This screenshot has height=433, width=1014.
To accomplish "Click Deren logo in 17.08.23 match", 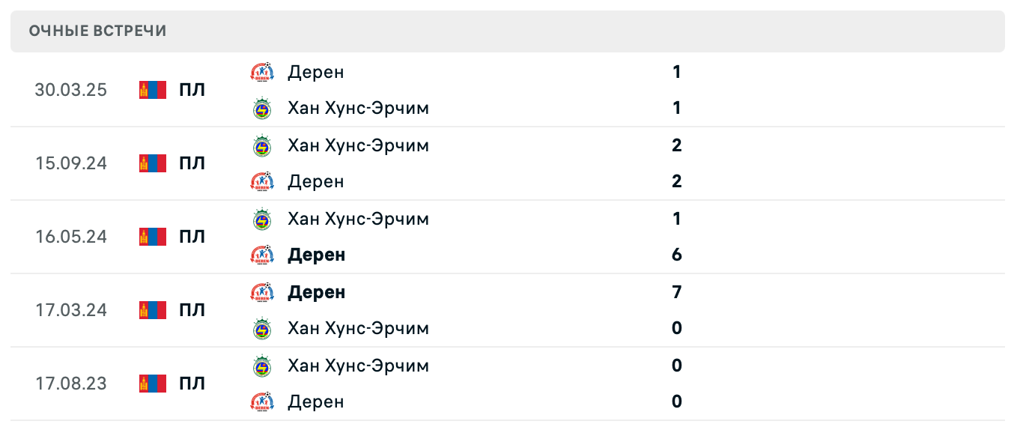I will 262,402.
